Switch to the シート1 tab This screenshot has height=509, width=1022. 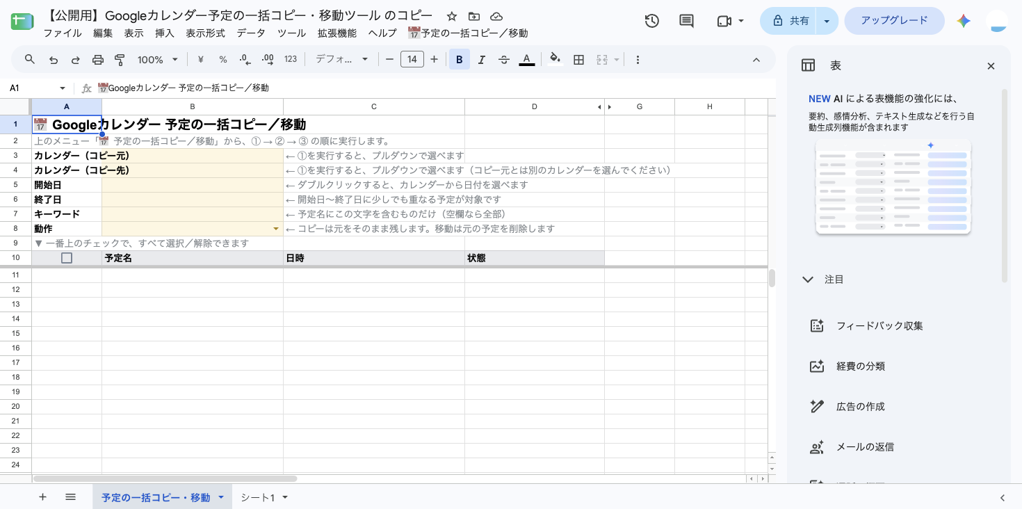[x=258, y=497]
